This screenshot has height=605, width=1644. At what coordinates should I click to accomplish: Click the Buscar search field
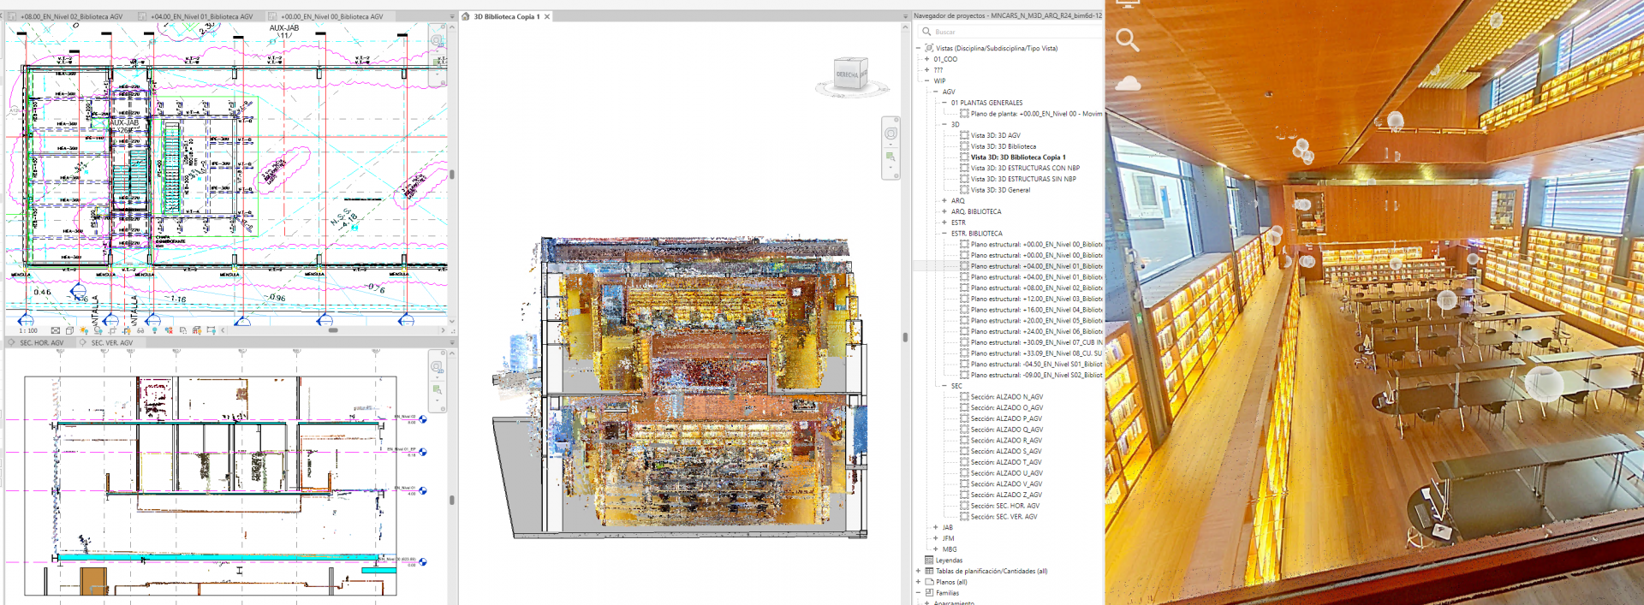coord(1010,32)
